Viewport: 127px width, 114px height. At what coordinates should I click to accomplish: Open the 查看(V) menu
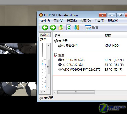[x=58, y=21]
